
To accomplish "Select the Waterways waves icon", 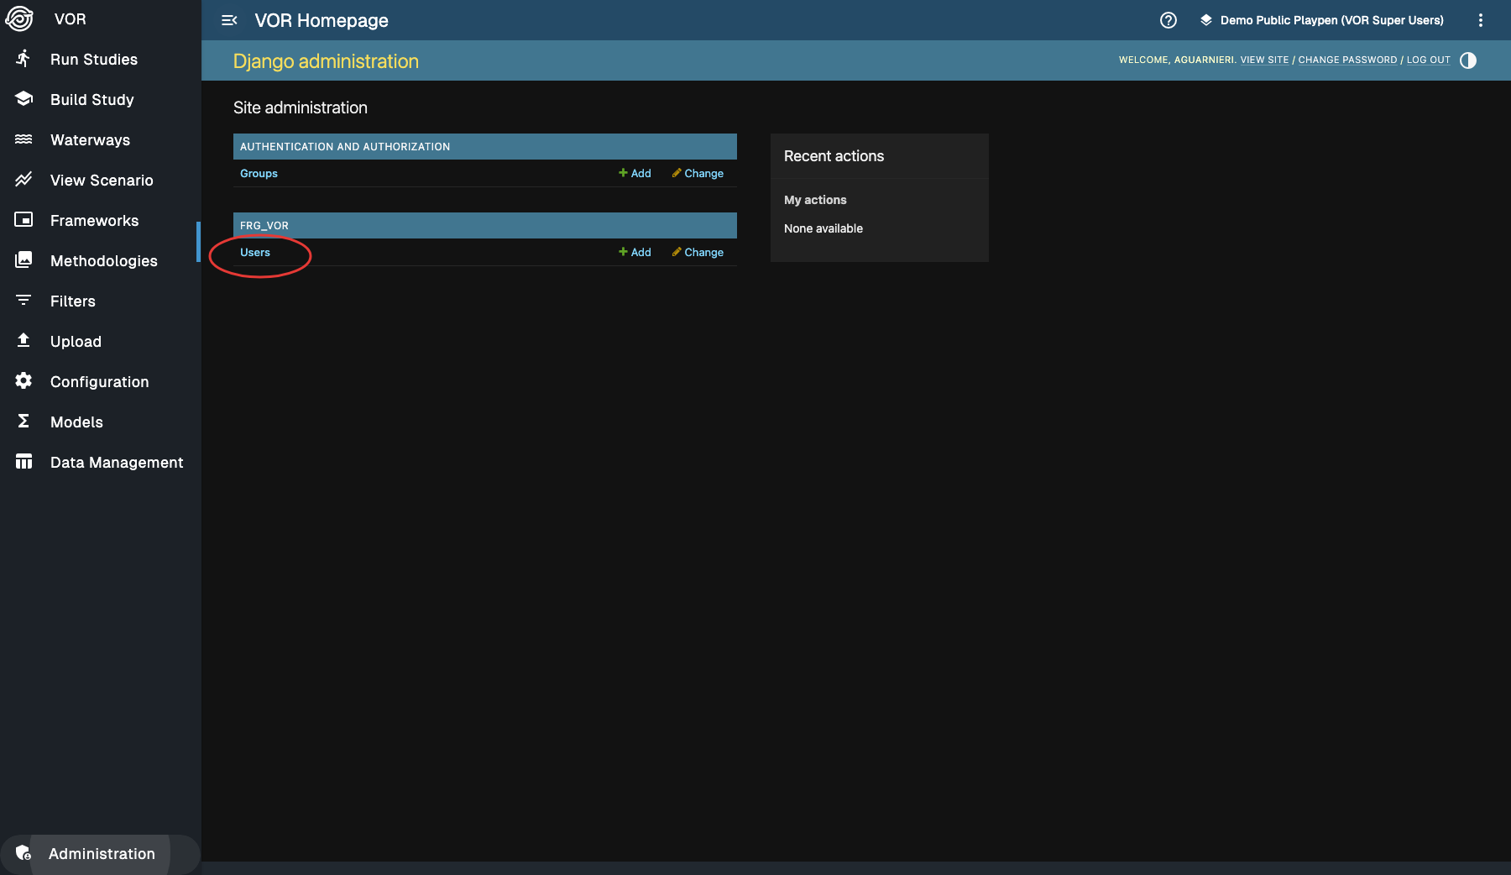I will tap(24, 139).
